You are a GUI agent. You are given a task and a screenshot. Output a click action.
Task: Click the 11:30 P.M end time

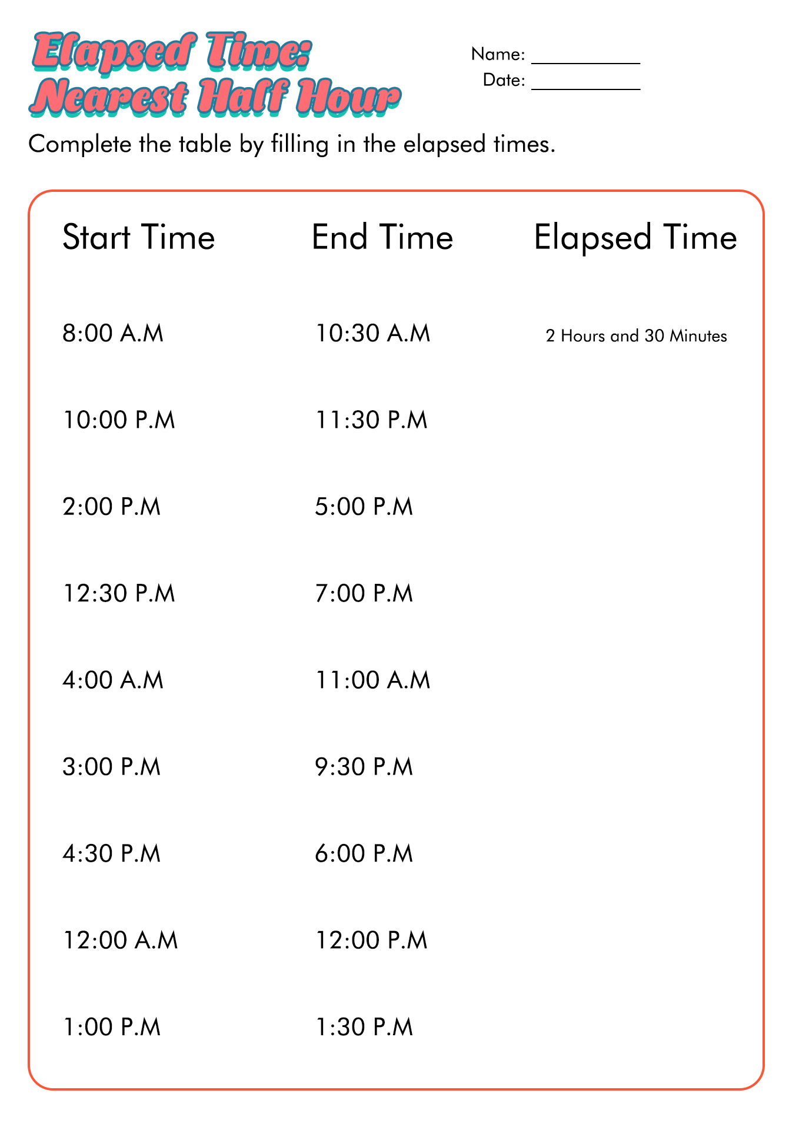(372, 420)
